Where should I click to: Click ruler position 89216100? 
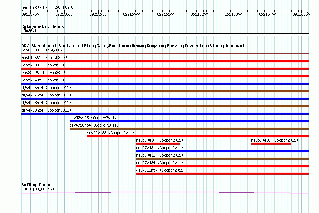pyautogui.click(x=166, y=14)
